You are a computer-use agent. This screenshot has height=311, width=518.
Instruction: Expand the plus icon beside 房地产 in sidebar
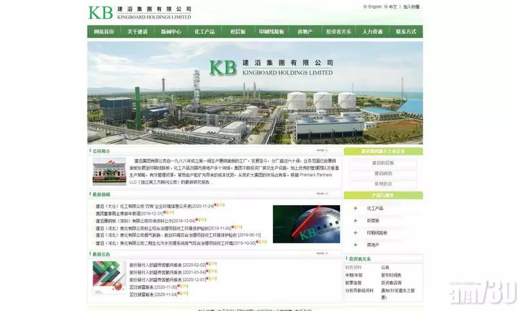[x=356, y=245]
